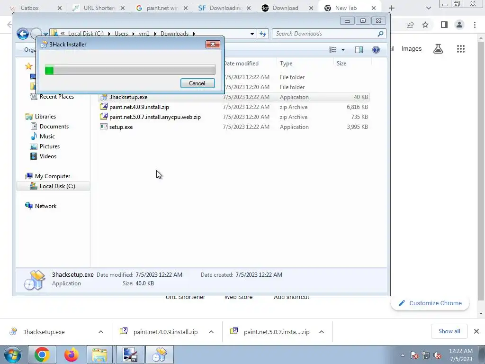Toggle the preview pane button
Viewport: 485px width, 364px height.
click(x=359, y=50)
